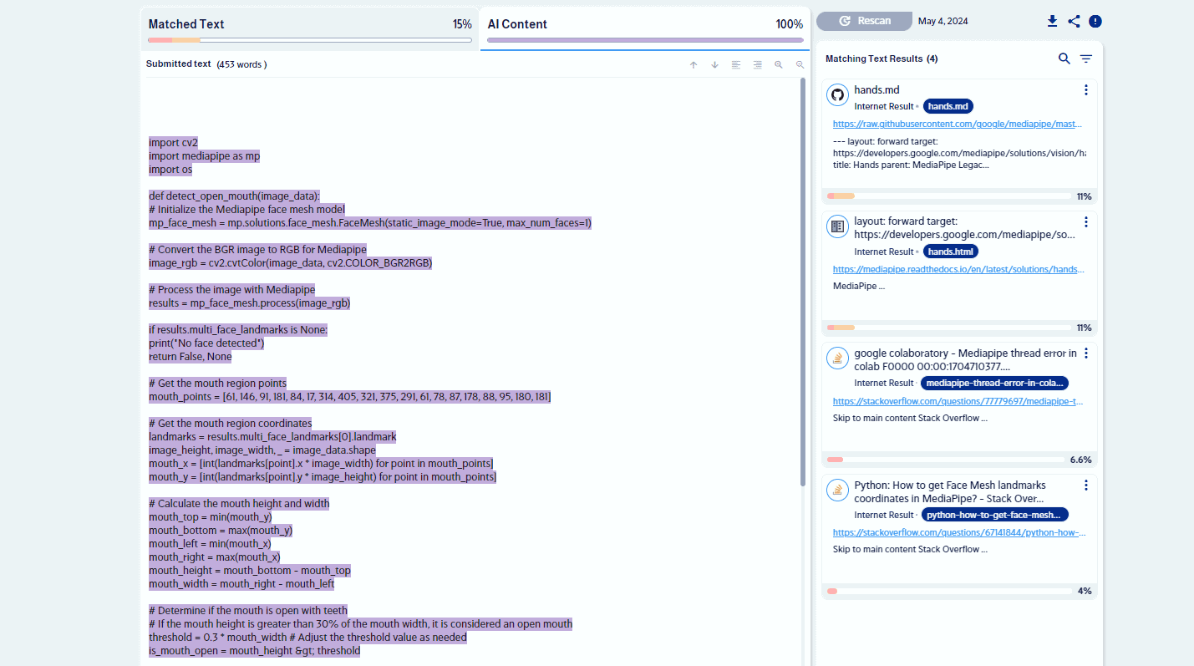Click the hands.html result tag
This screenshot has width=1194, height=666.
tap(951, 252)
